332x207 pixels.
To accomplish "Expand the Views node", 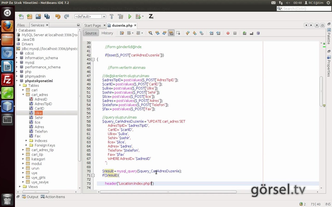I will [20, 187].
